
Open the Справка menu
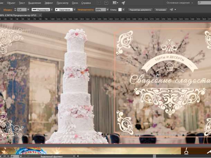pos(86,3)
